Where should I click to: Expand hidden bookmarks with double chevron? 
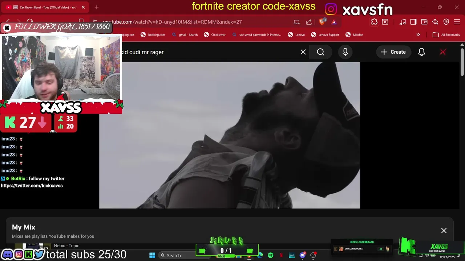click(x=418, y=35)
